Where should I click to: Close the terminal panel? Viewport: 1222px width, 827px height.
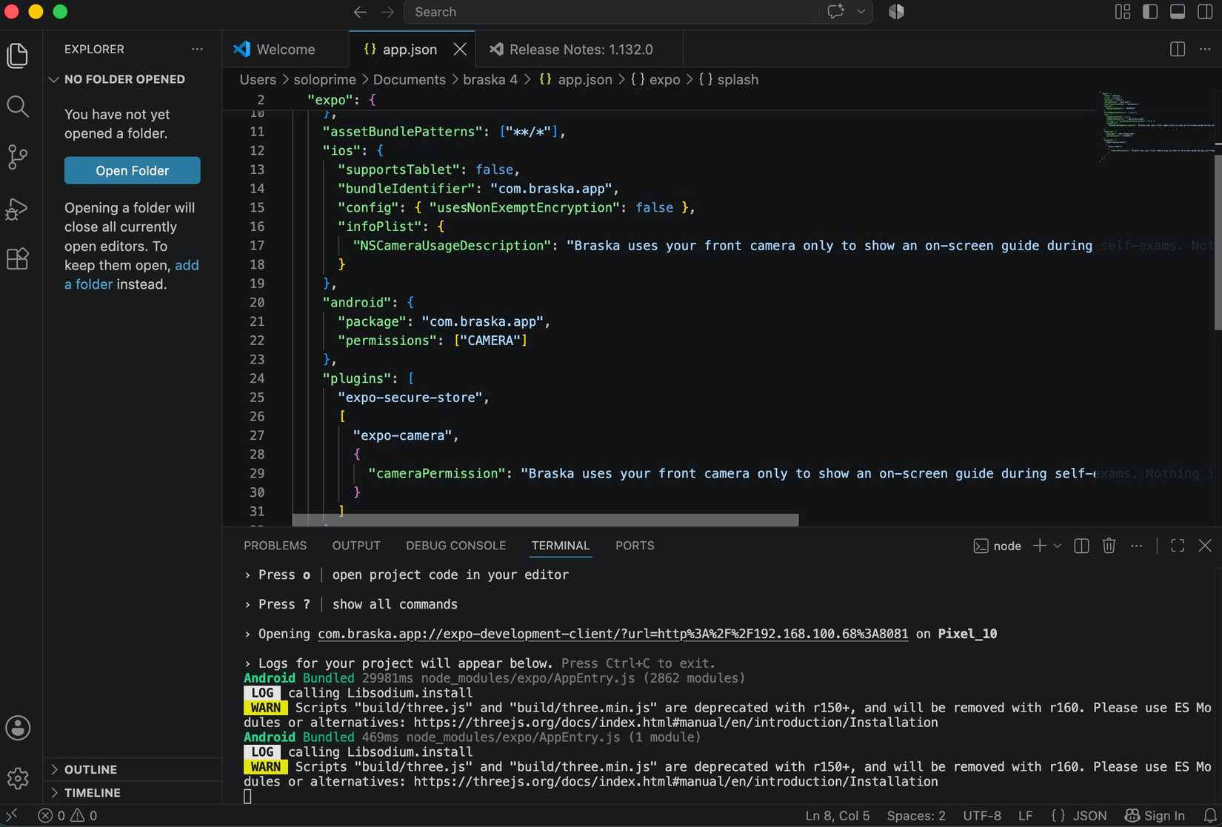(1205, 546)
